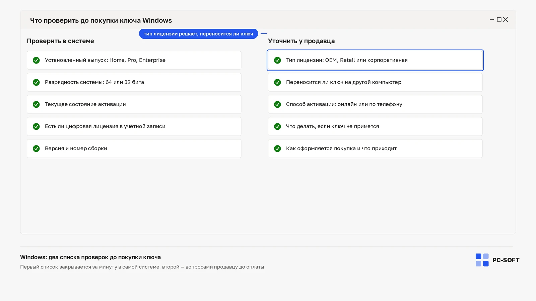Click check icon next to Что делать, если ключ
The width and height of the screenshot is (536, 301).
coord(277,126)
